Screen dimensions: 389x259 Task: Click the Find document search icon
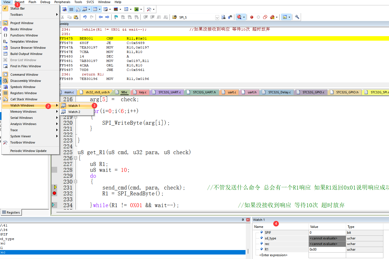223,17
